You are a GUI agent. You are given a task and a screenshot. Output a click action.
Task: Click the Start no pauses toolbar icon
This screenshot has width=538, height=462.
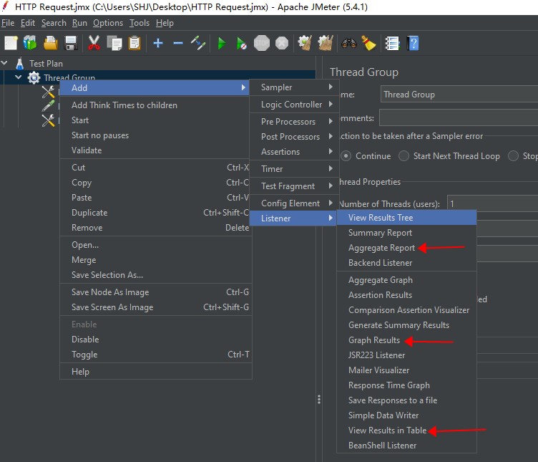point(241,44)
